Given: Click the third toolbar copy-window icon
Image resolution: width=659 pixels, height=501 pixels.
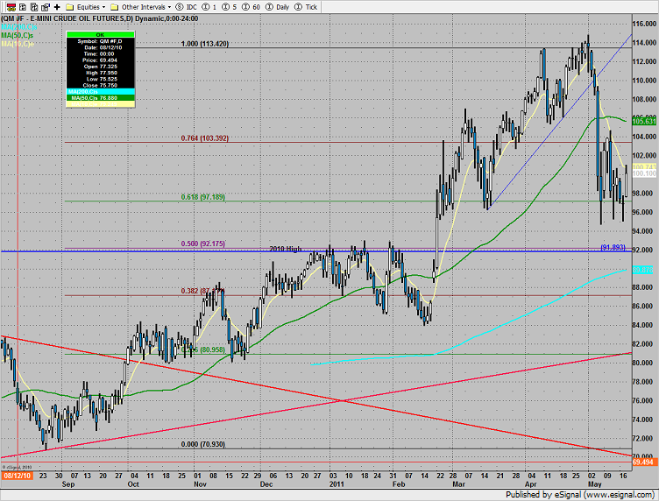Looking at the screenshot, I should tap(34, 7).
